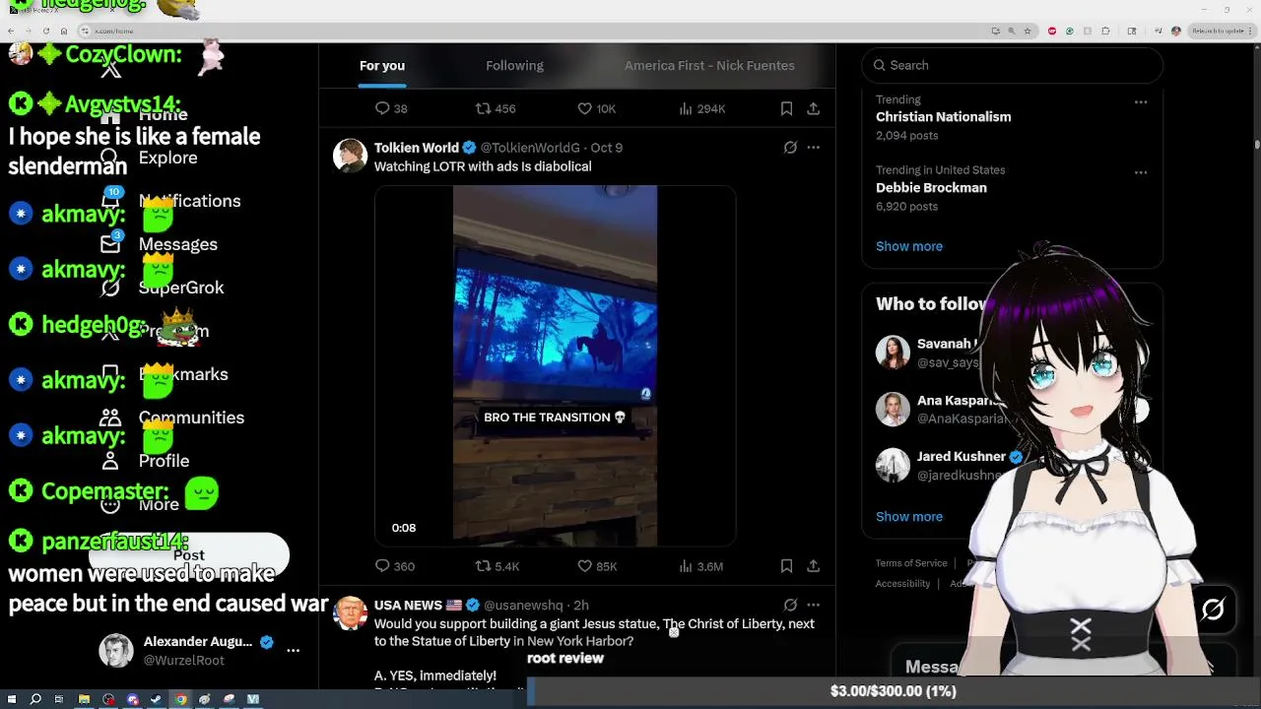The height and width of the screenshot is (709, 1261).
Task: Open Windows Start menu
Action: (12, 699)
